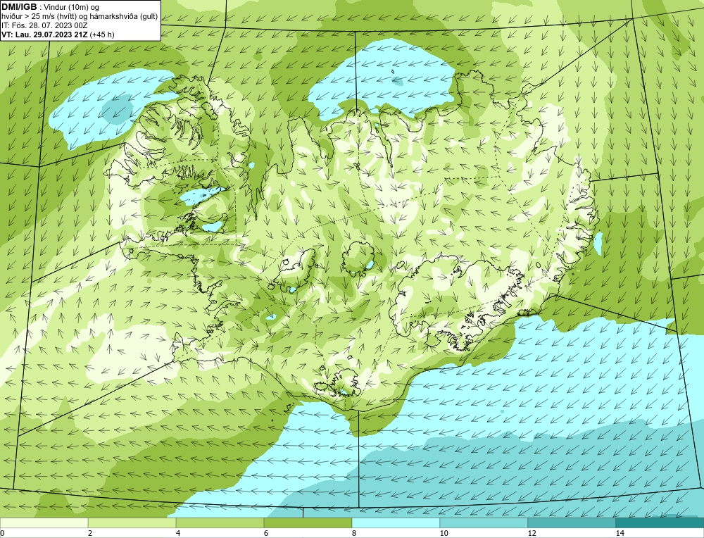
Task: Click the legend scale label "12"
Action: tap(532, 533)
